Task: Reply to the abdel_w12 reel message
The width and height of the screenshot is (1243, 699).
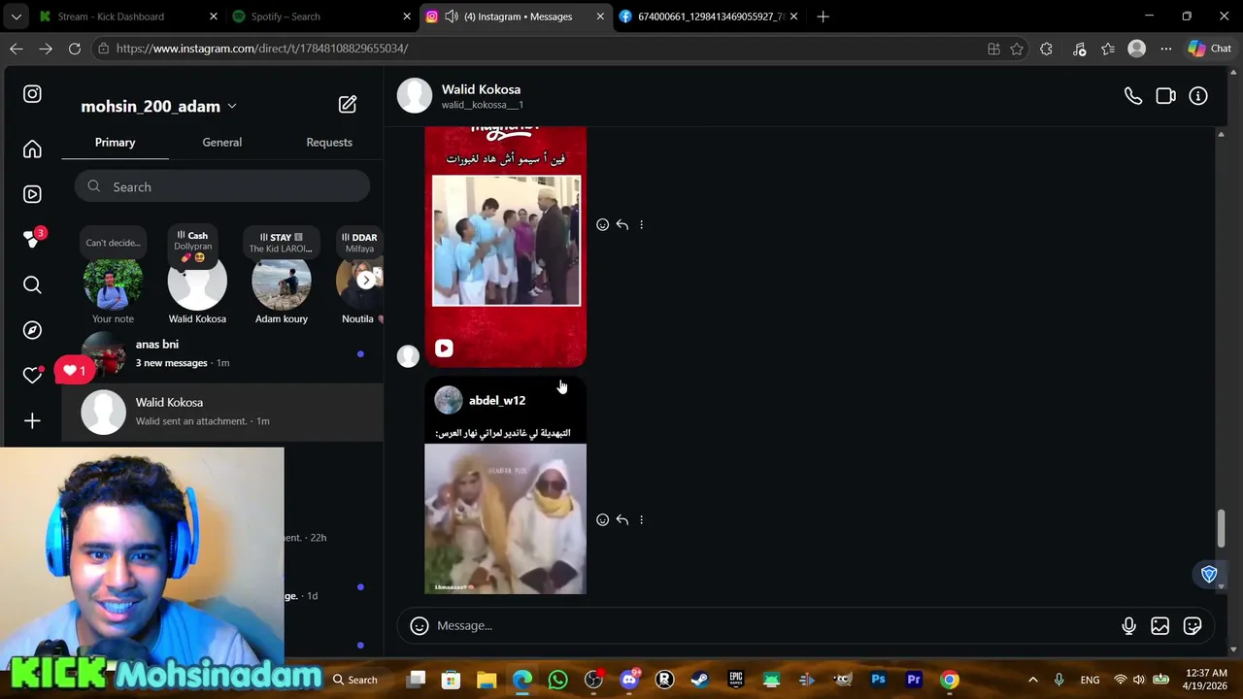Action: click(x=621, y=519)
